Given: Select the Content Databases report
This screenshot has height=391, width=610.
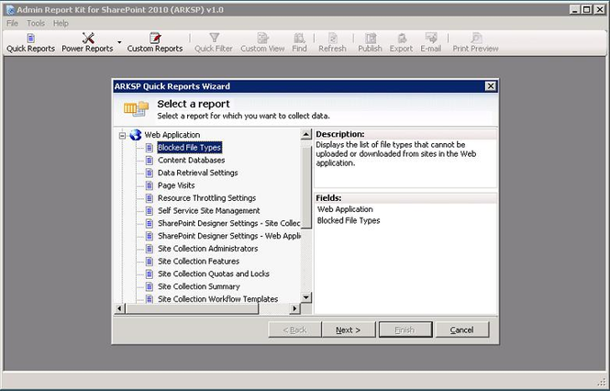Looking at the screenshot, I should coord(192,160).
